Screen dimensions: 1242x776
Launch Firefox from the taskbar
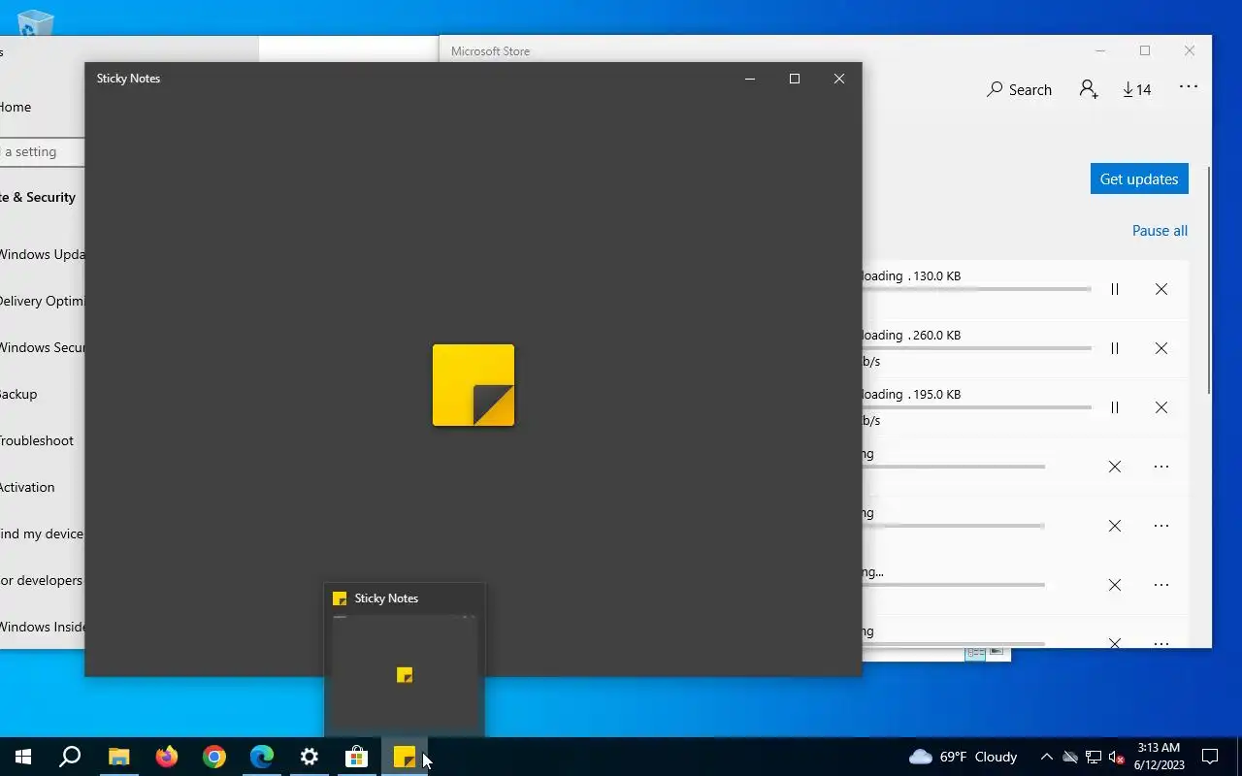click(167, 757)
